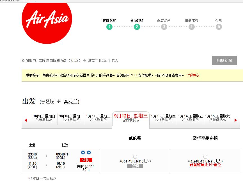Click step 3 passenger details circle
Viewport: 243px width, 184px height.
164,27
